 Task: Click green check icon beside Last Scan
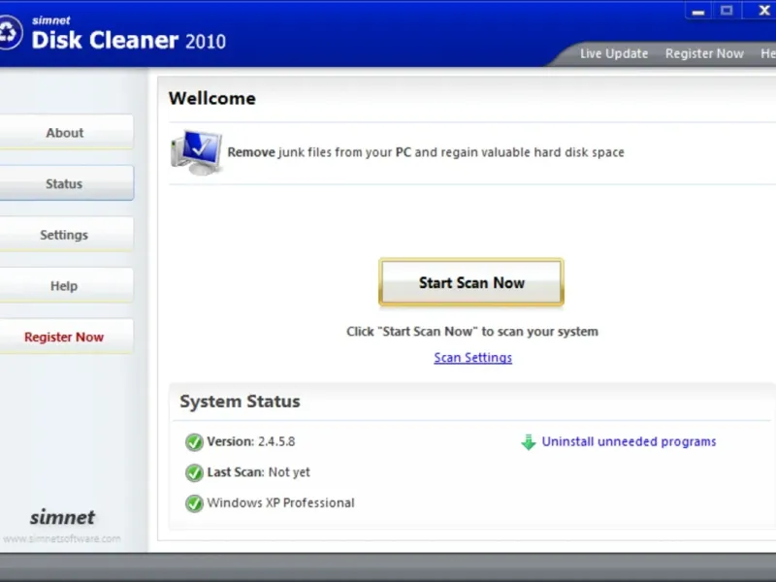click(x=194, y=472)
